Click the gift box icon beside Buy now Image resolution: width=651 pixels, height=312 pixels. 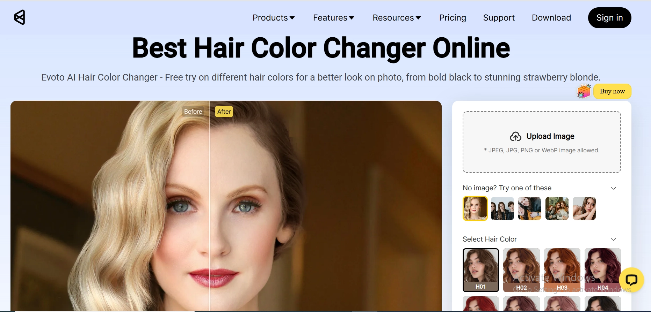click(584, 91)
